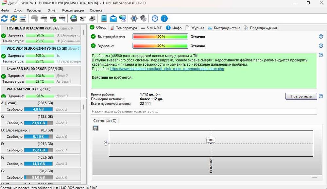This screenshot has width=327, height=189.
Task: Click the gray disk with headphones toolbar icon
Action: pyautogui.click(x=35, y=19)
